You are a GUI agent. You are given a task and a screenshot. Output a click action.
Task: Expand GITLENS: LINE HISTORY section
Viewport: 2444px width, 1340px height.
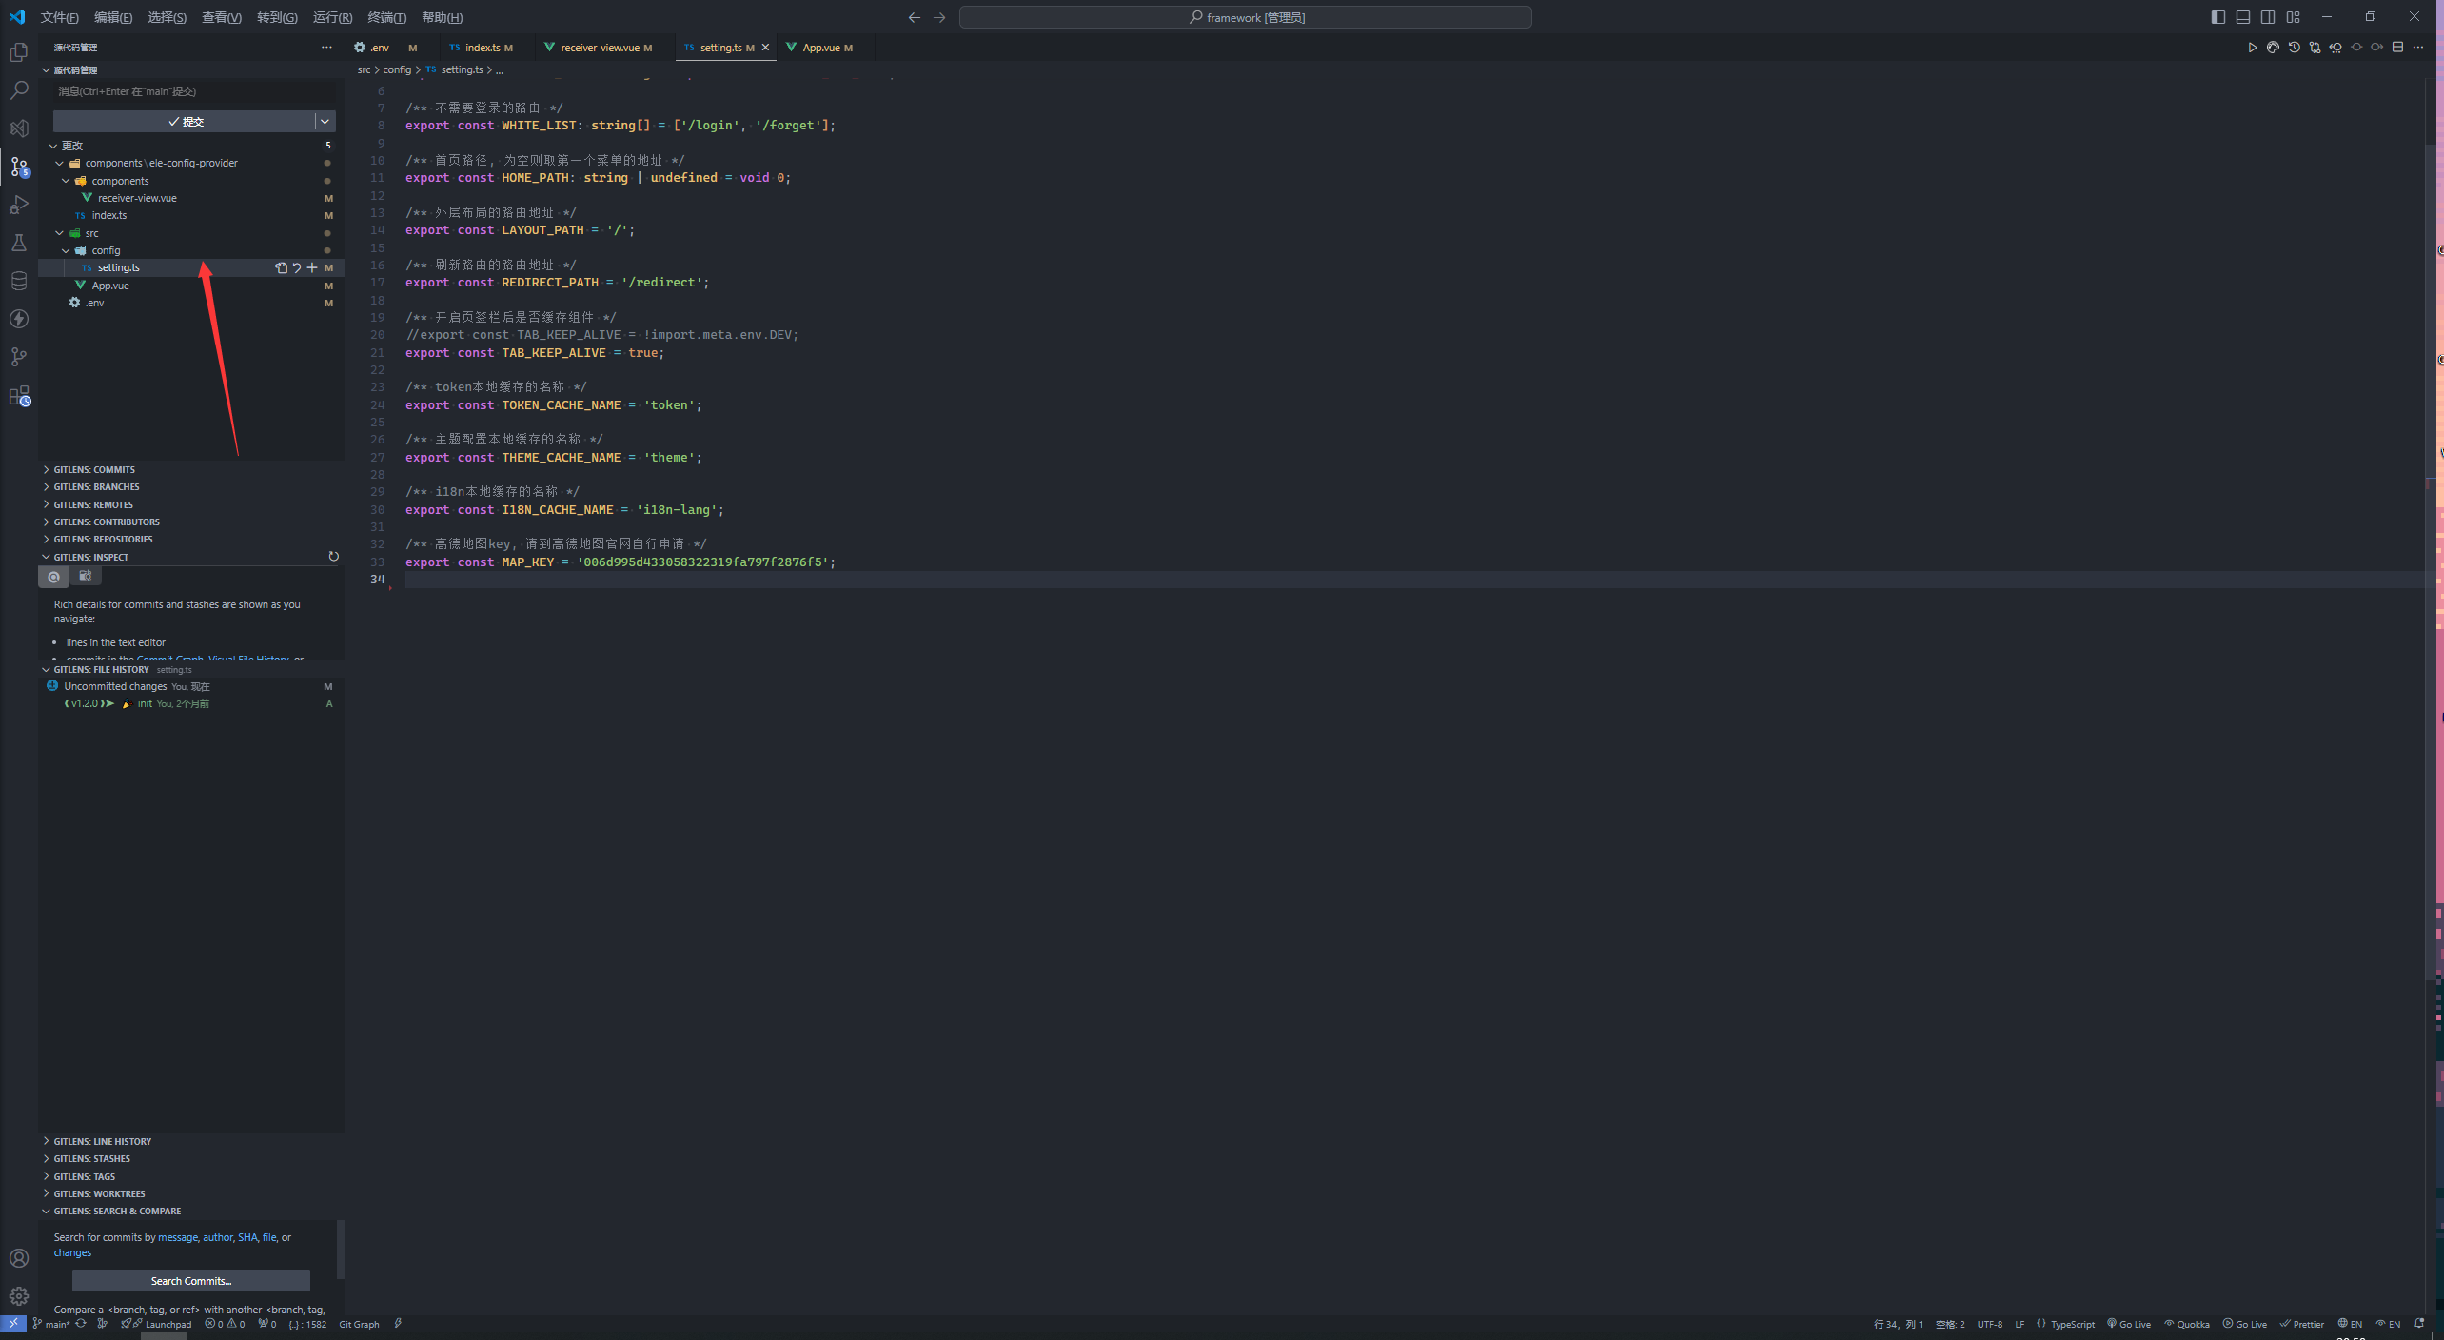[102, 1142]
